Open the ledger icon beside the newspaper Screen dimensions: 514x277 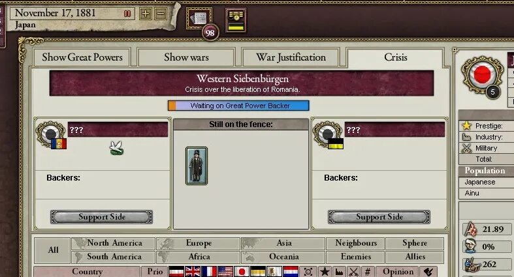(236, 20)
